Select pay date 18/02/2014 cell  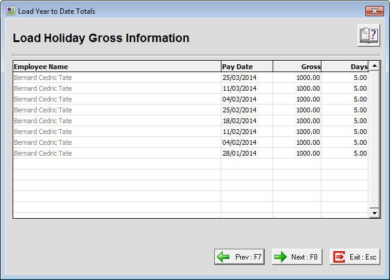tap(247, 121)
